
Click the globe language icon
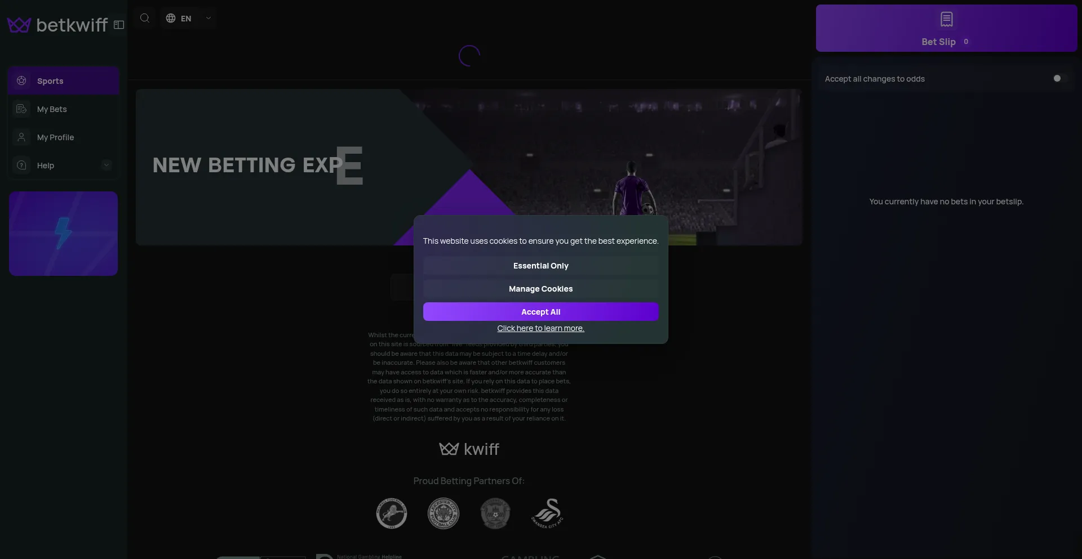pyautogui.click(x=171, y=19)
